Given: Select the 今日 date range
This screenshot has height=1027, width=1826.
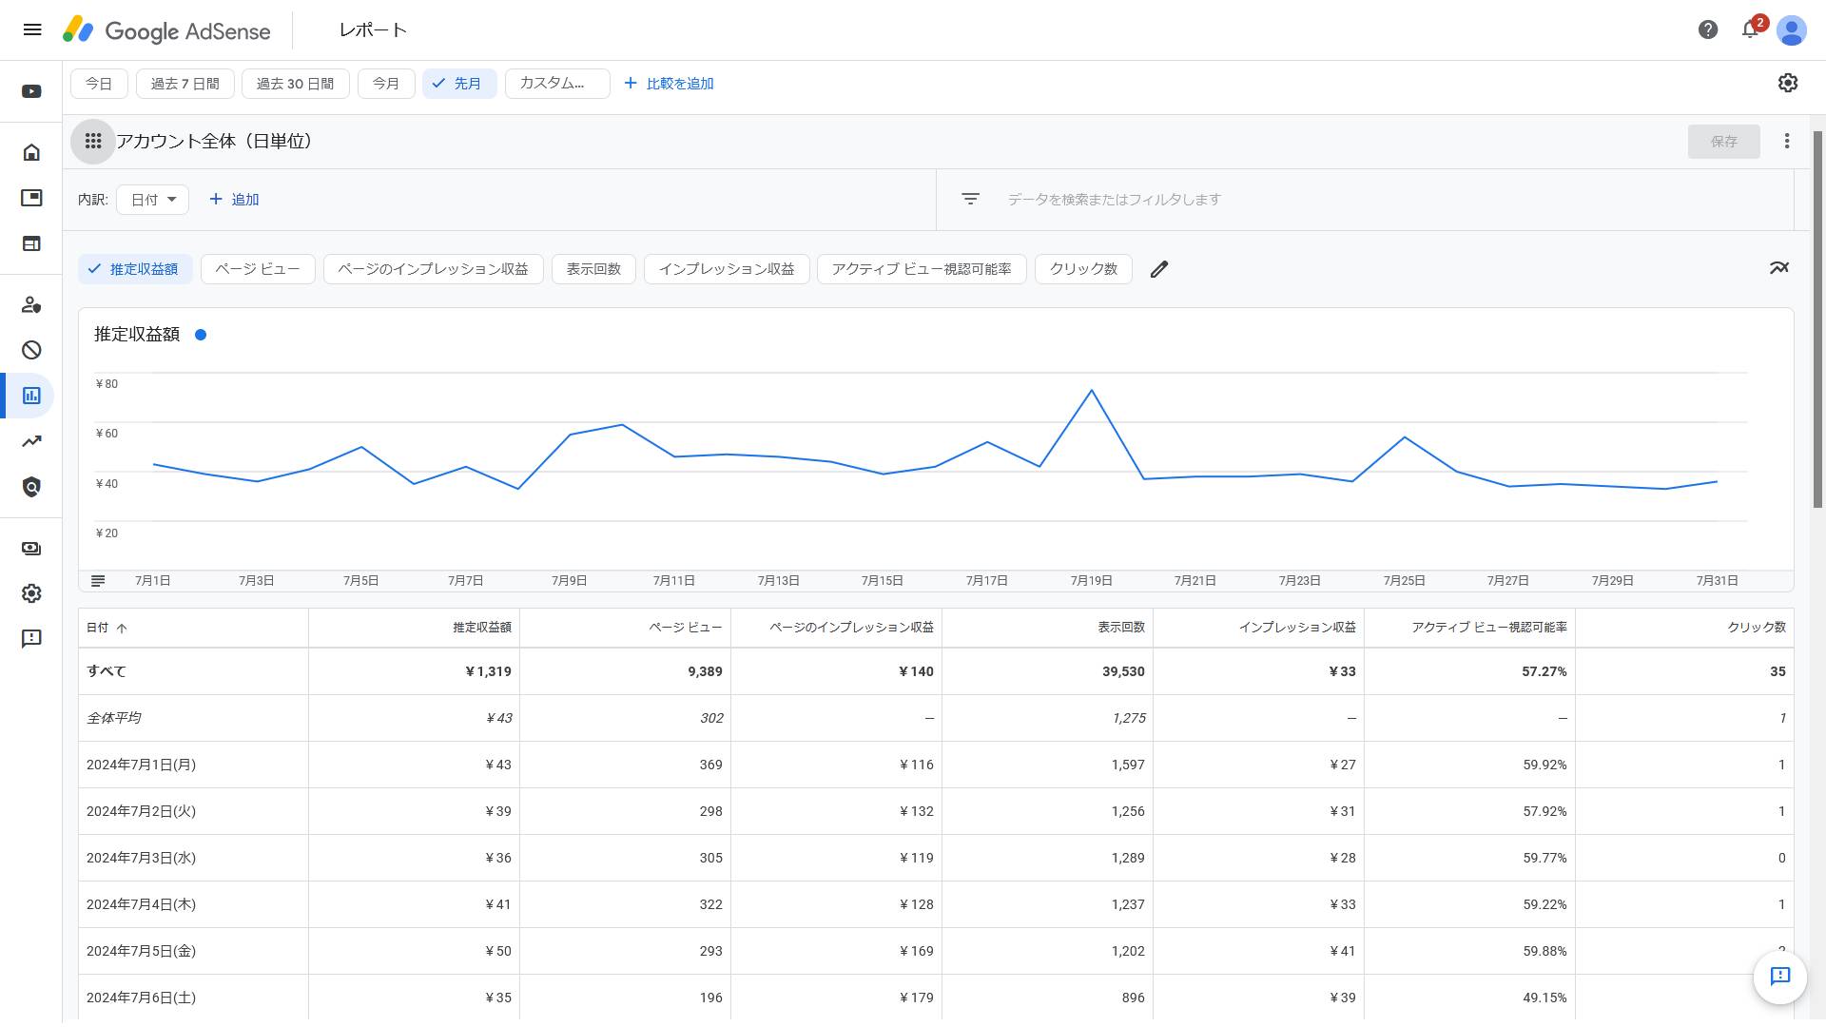Looking at the screenshot, I should point(99,84).
